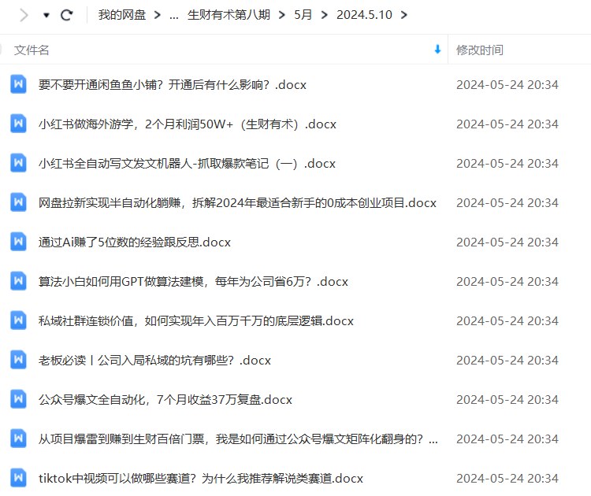This screenshot has width=591, height=496.
Task: Expand the chevron after 2024.5.10 breadcrumb
Action: [x=404, y=15]
